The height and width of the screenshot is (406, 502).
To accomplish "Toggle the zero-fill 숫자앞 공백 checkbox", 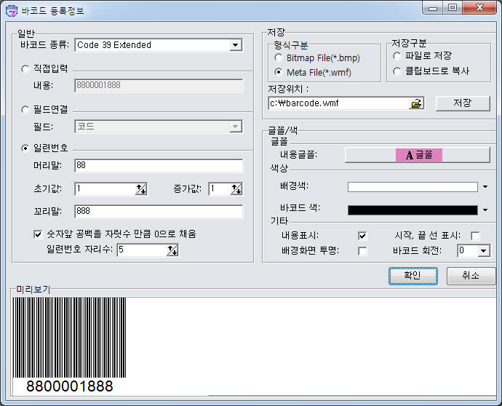I will (38, 234).
